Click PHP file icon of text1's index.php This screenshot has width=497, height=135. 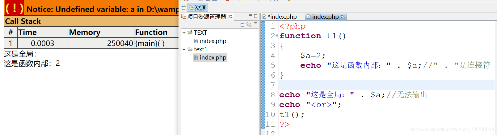coord(196,57)
